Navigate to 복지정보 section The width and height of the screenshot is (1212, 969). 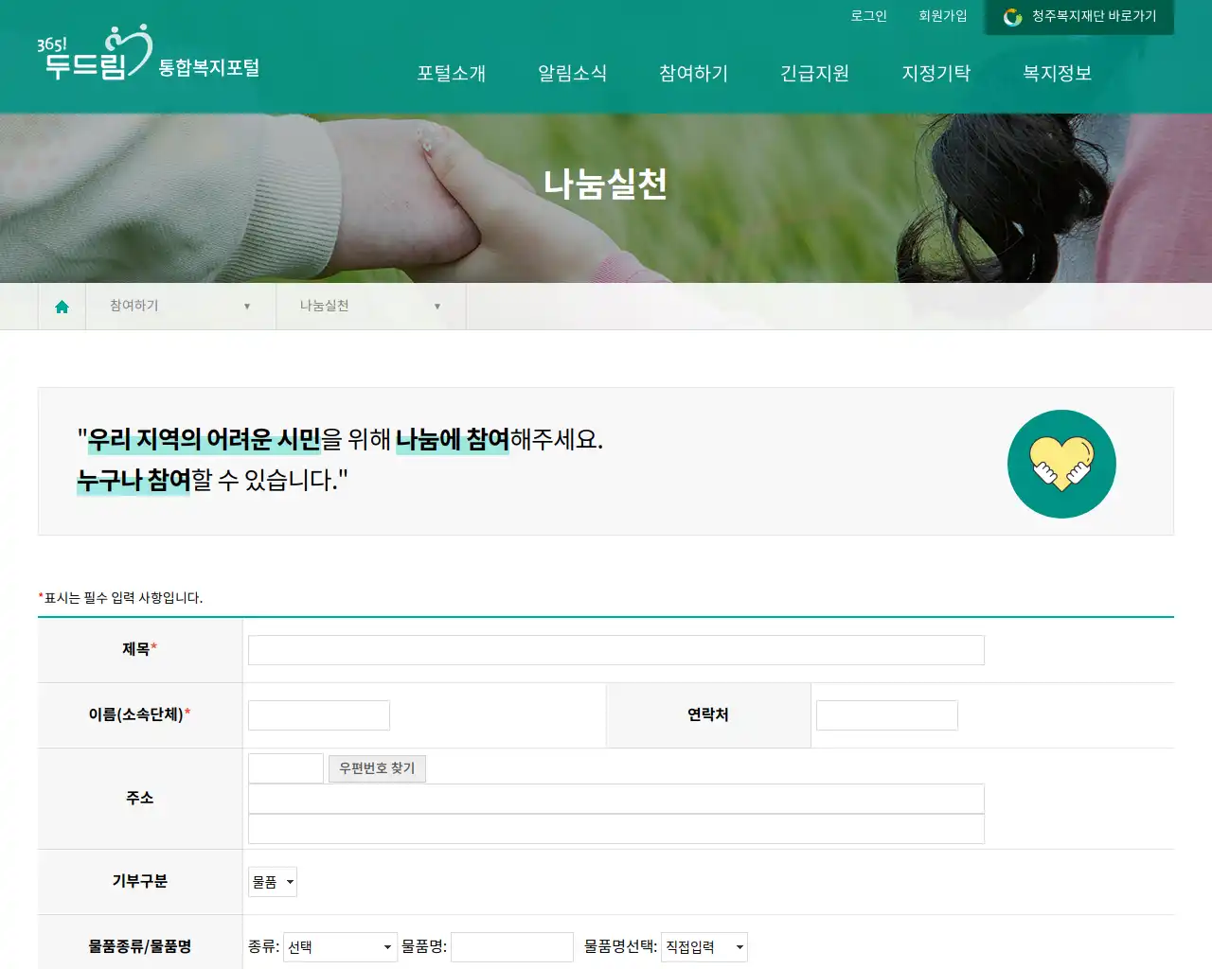(x=1055, y=74)
